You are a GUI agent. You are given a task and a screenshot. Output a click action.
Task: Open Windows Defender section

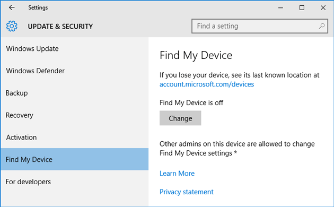pos(74,71)
